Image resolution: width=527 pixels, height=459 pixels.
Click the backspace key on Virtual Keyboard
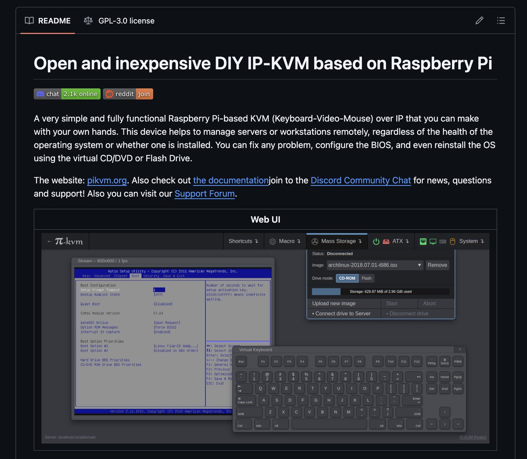click(414, 377)
